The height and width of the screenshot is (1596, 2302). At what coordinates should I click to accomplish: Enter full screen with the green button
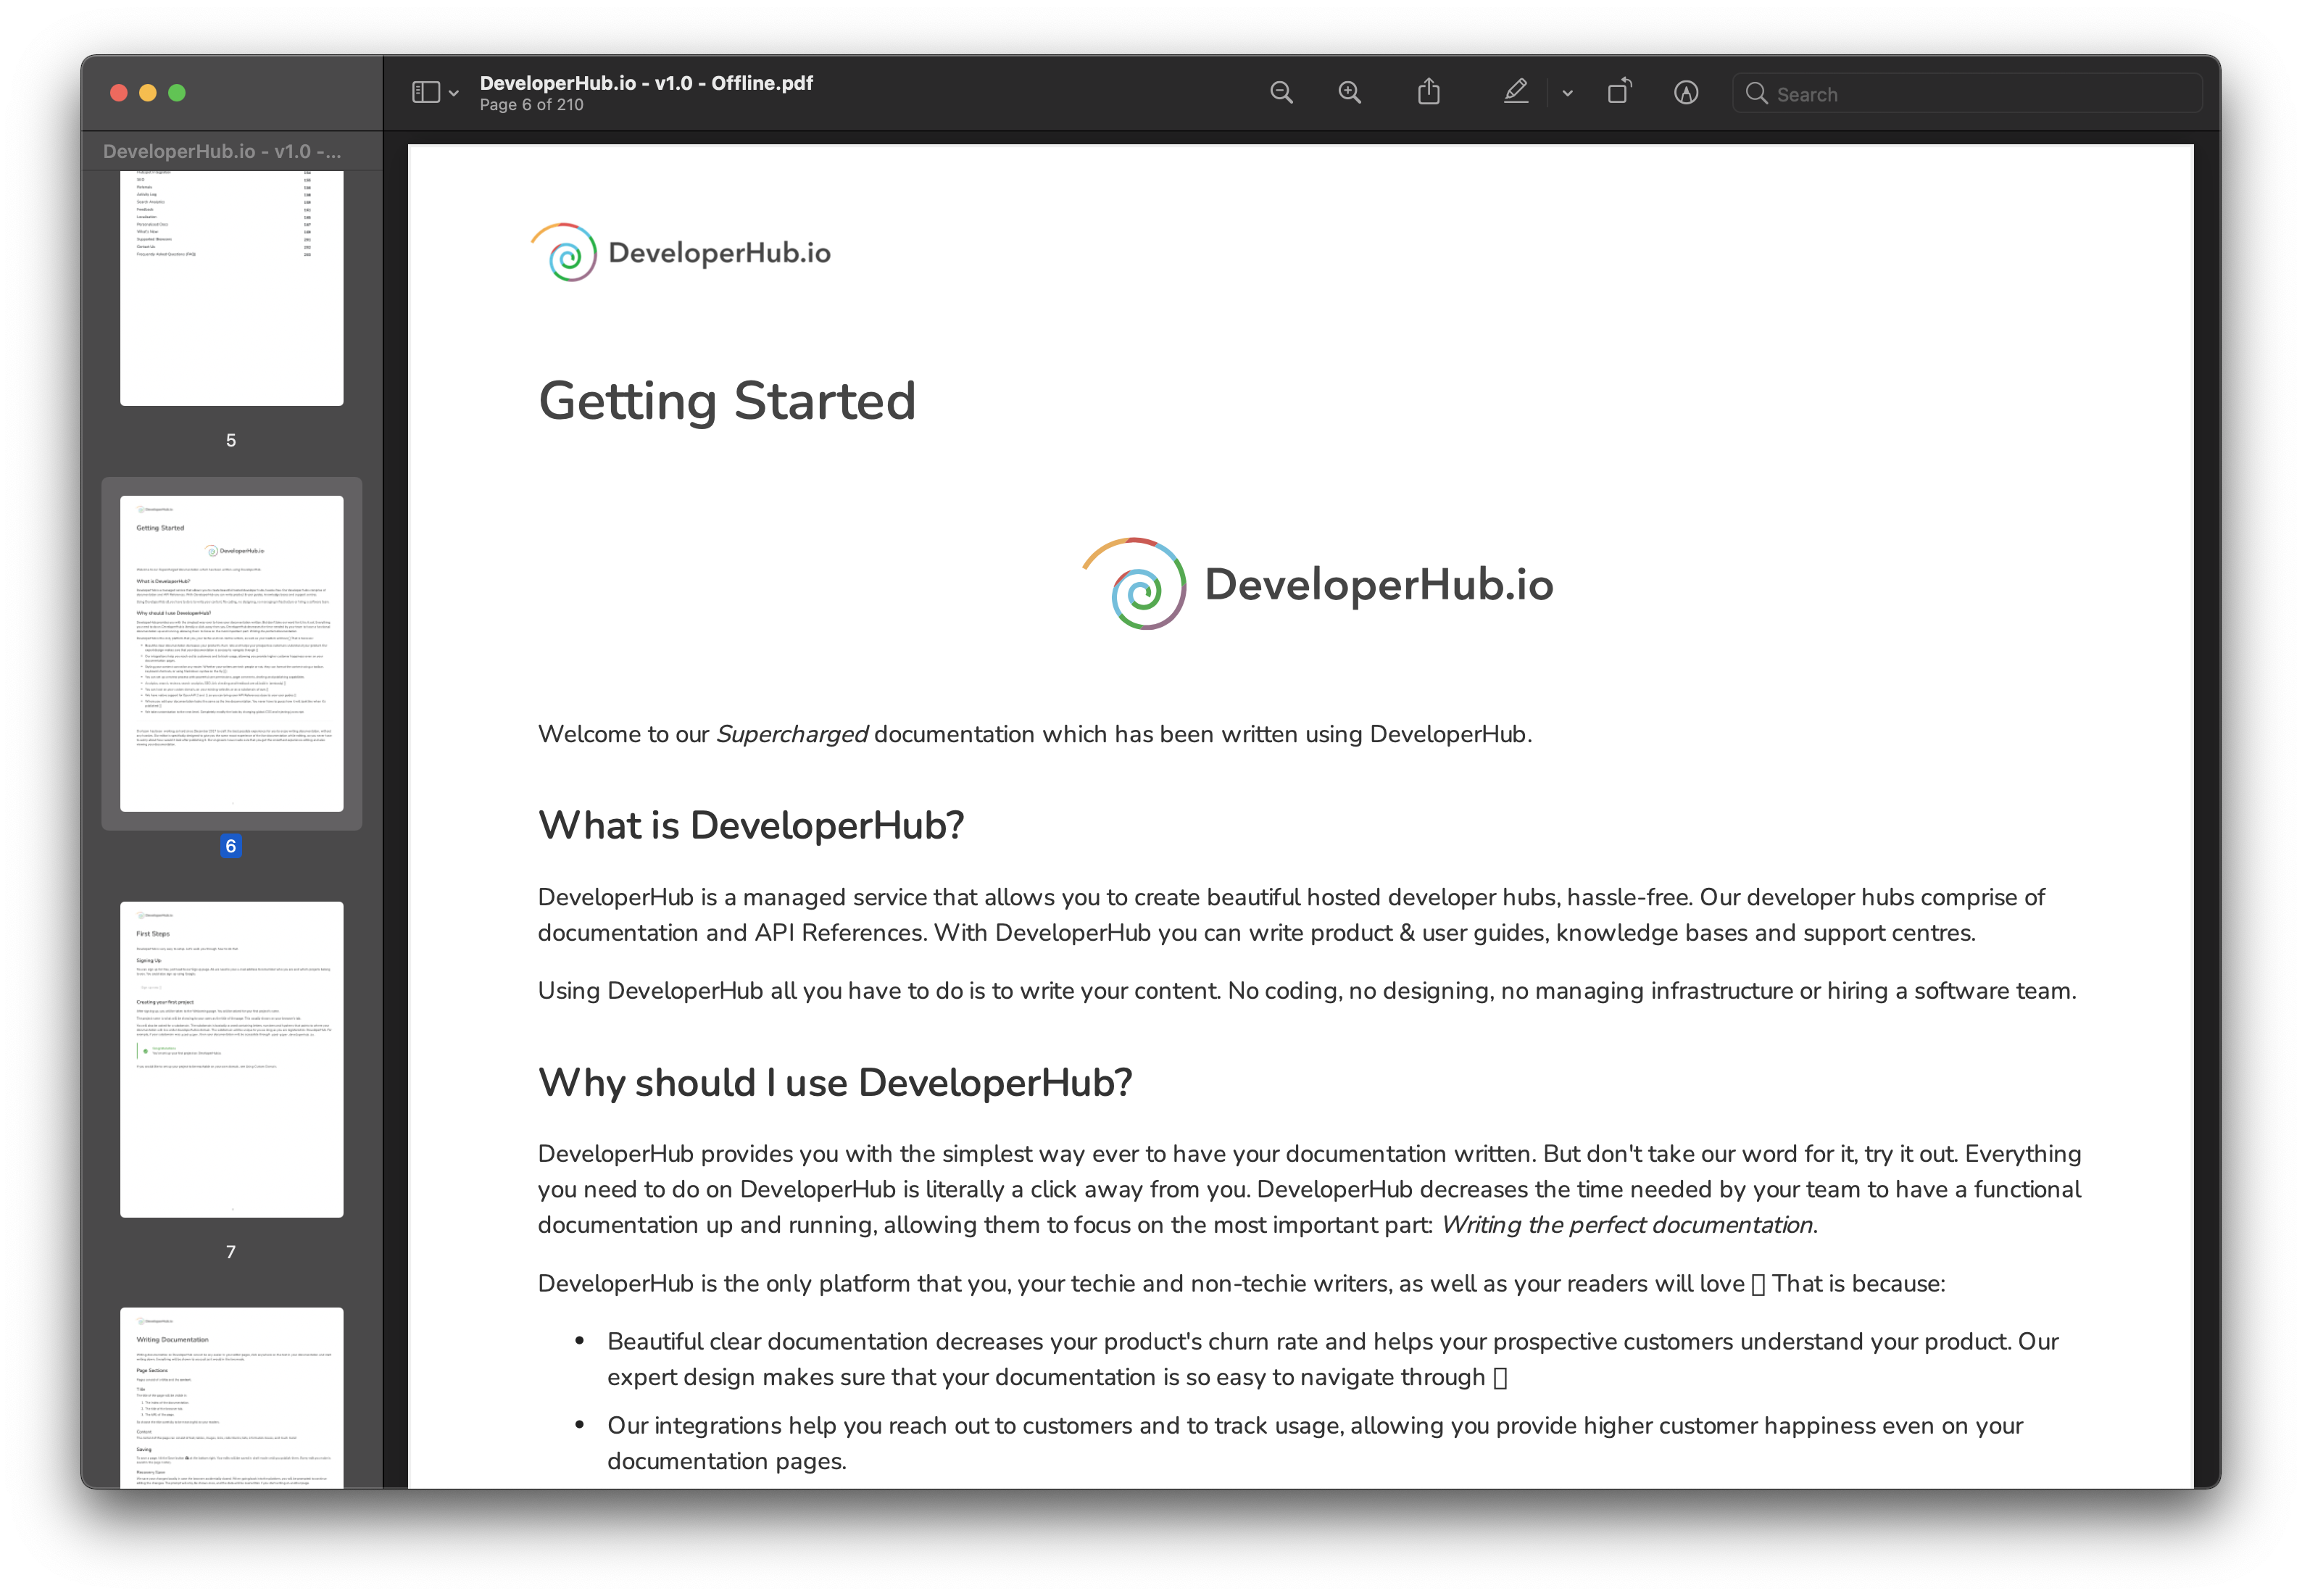[177, 92]
